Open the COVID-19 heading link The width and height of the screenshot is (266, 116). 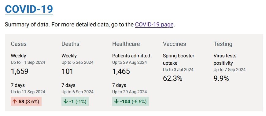pos(29,9)
